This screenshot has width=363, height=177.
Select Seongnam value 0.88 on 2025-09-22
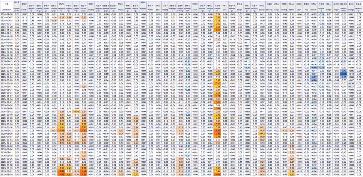[x=61, y=171]
